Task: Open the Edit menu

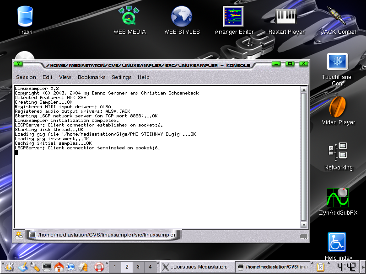Action: point(48,77)
